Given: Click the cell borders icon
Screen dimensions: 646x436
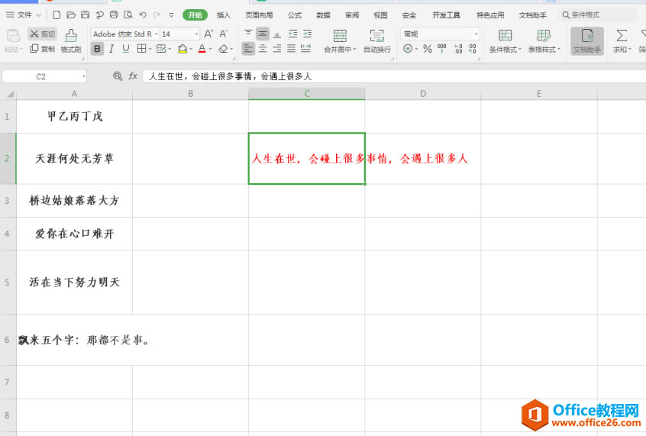Looking at the screenshot, I should pos(141,49).
